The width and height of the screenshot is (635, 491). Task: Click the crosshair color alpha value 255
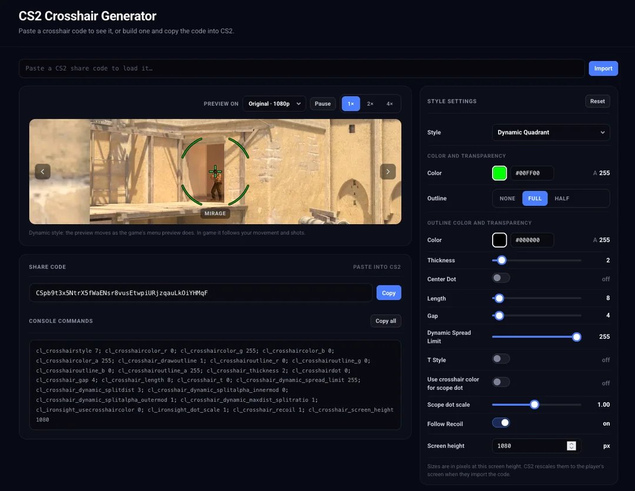(x=604, y=173)
